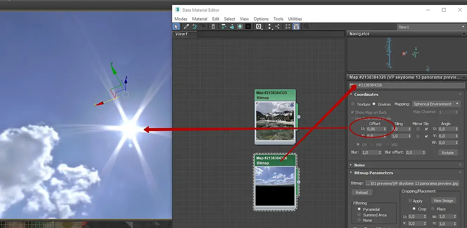Open the Modes menu

(181, 19)
